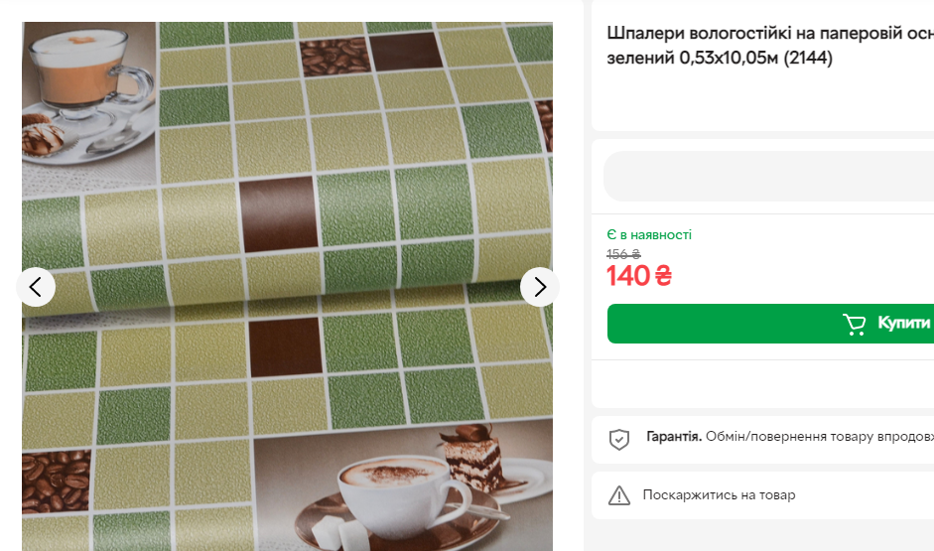934x551 pixels.
Task: Buy the wallpaper with green Купити button
Action: (771, 324)
